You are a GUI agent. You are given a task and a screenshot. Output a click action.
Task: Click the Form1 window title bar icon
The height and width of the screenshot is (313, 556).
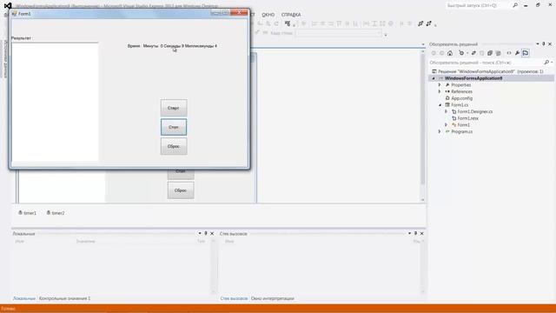pyautogui.click(x=14, y=14)
